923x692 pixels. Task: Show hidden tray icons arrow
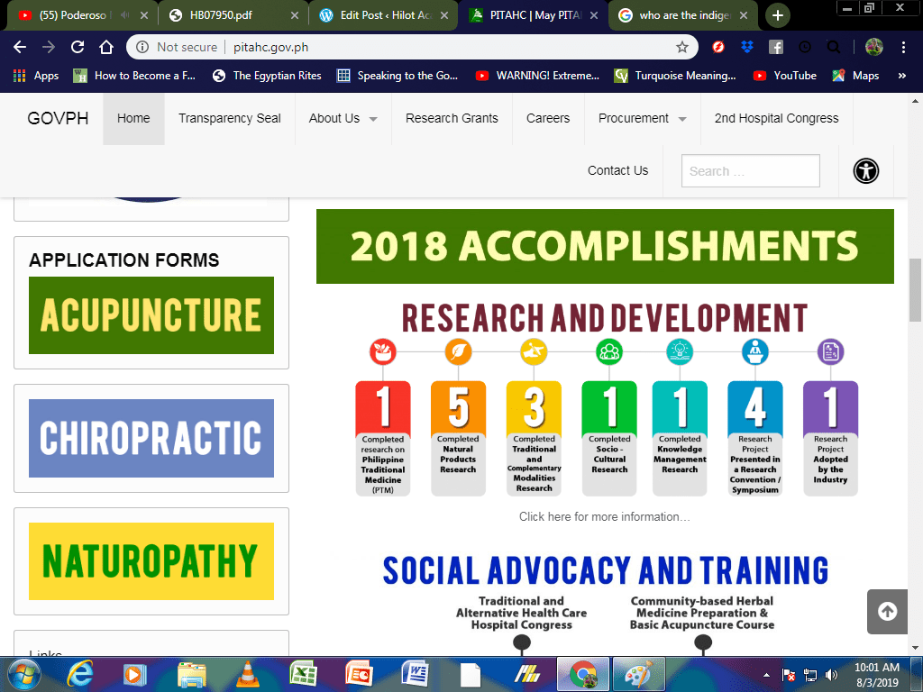coord(766,675)
